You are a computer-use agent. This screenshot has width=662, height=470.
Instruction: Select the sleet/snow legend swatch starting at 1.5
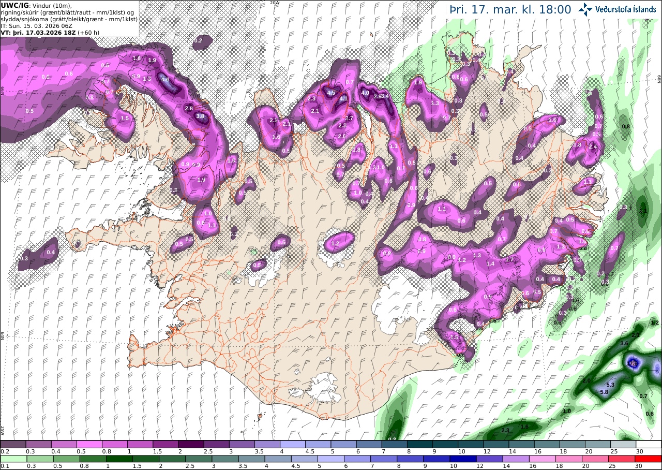pyautogui.click(x=165, y=444)
